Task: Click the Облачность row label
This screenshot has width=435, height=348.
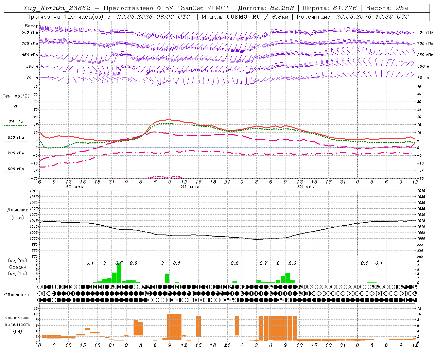Action: tap(17, 295)
